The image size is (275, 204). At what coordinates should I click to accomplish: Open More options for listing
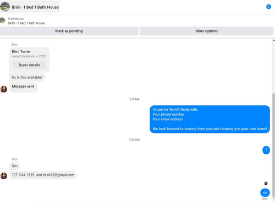pyautogui.click(x=206, y=31)
